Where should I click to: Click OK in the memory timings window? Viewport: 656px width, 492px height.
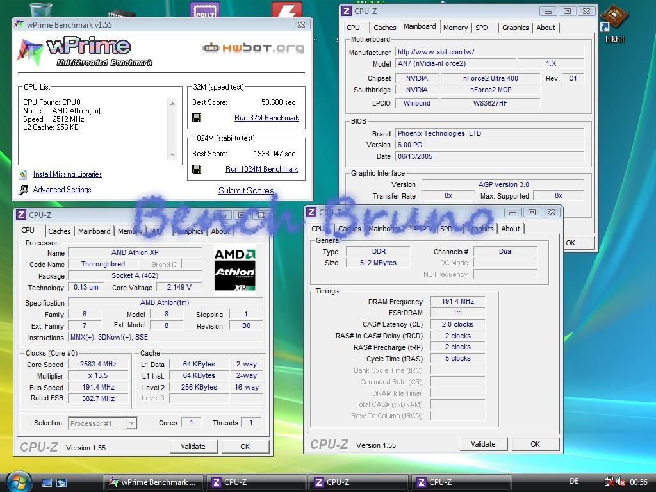536,444
